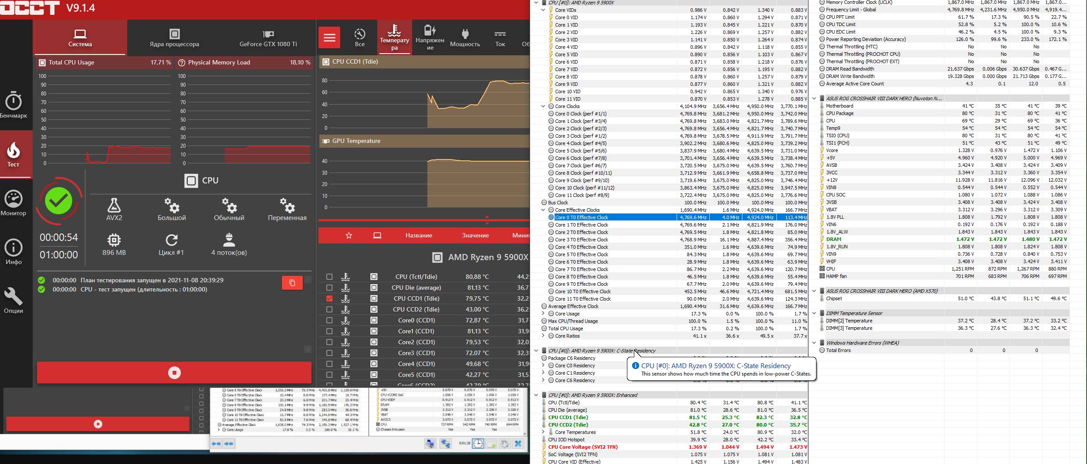The height and width of the screenshot is (464, 1087).
Task: Change the 'Большой' data set setting
Action: click(172, 209)
